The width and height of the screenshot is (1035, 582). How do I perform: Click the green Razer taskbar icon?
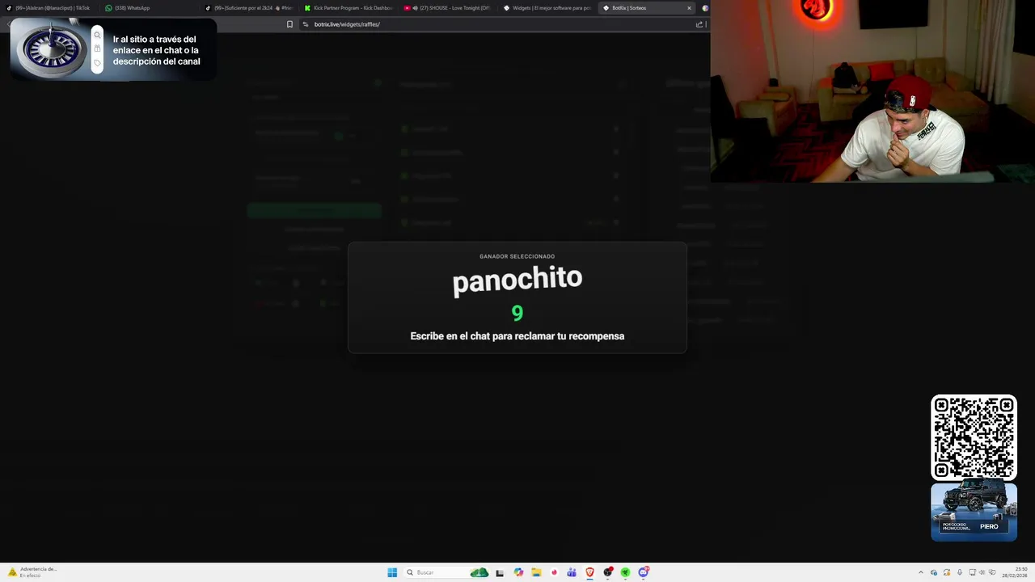coord(625,572)
